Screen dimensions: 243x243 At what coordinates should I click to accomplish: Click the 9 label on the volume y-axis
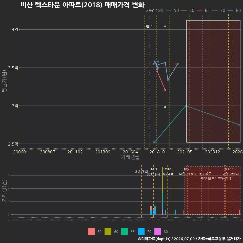tap(9, 175)
